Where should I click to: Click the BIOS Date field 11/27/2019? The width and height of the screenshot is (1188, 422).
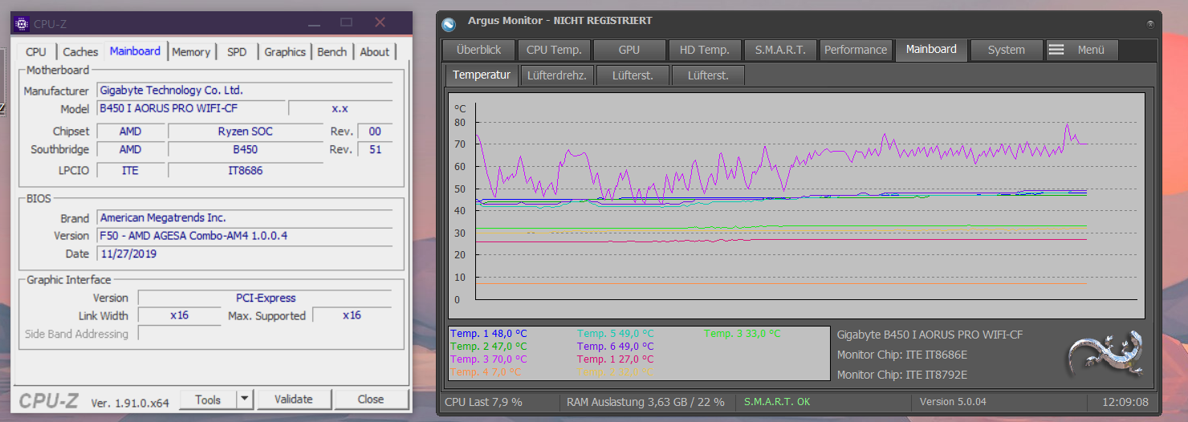point(245,254)
